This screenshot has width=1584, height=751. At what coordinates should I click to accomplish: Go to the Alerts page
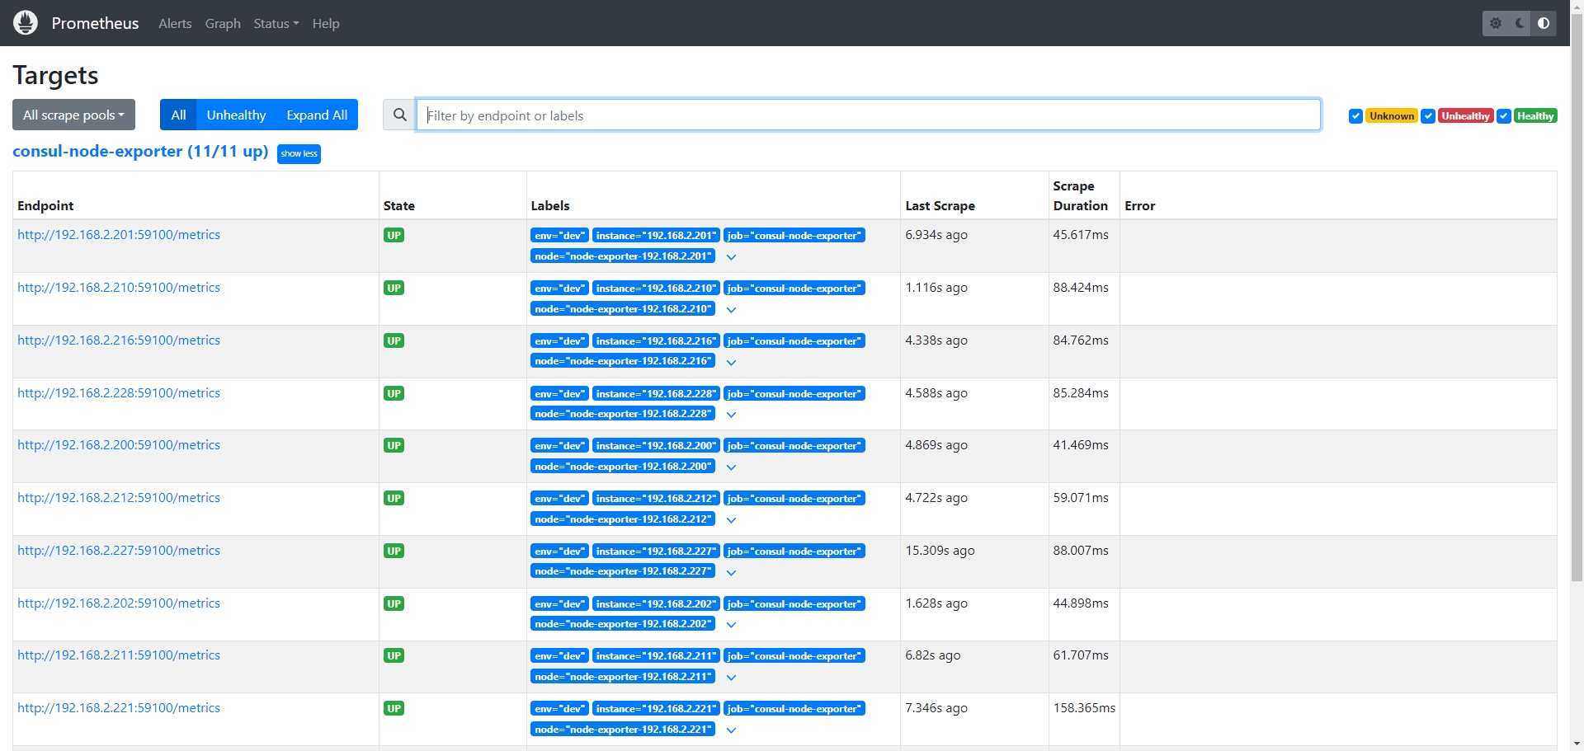(x=175, y=24)
